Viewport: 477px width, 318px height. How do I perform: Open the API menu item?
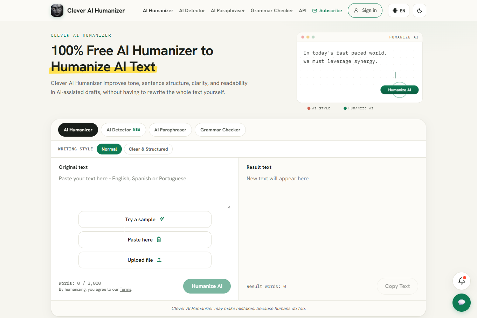pos(303,10)
